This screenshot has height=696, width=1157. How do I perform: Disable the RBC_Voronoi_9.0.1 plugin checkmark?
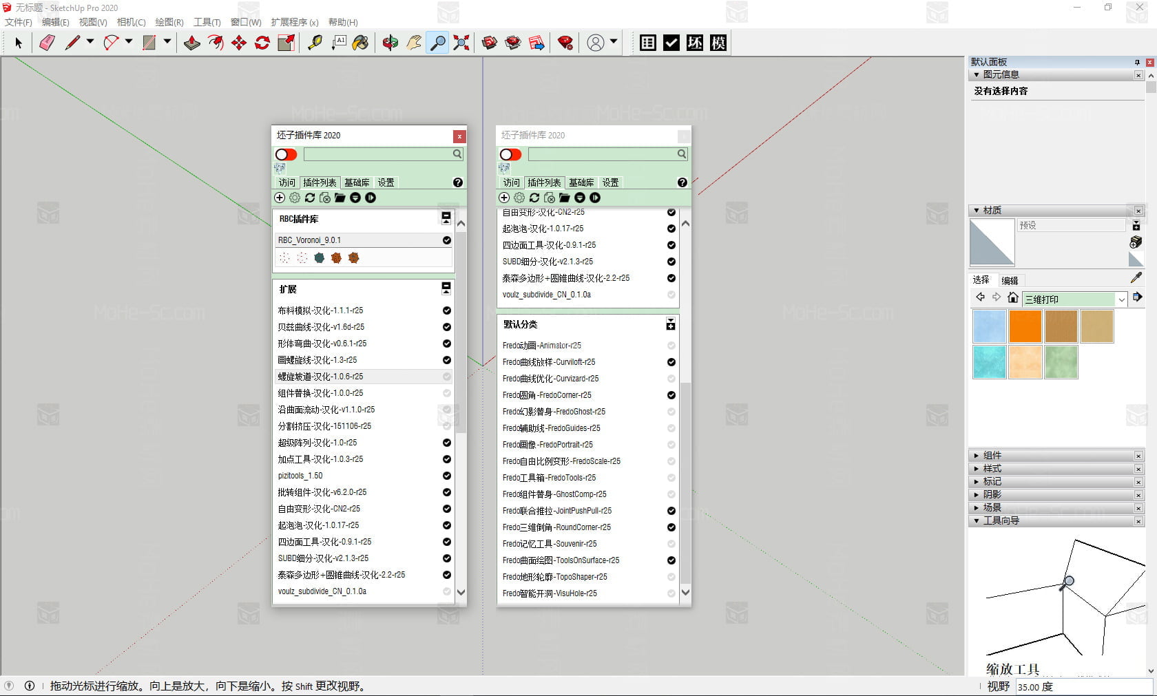coord(447,240)
